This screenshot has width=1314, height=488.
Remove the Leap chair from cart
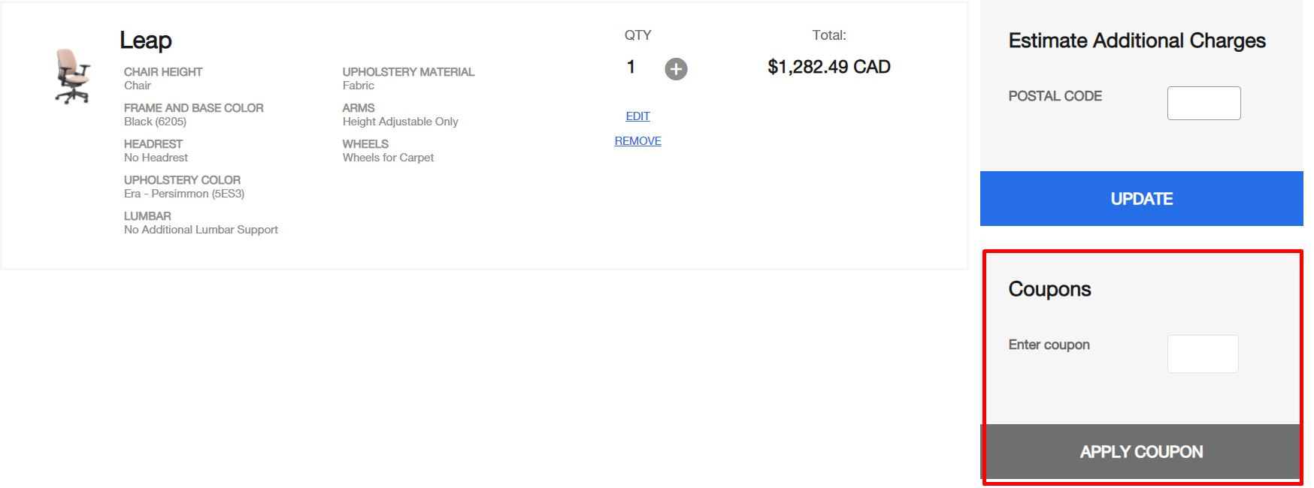click(637, 141)
